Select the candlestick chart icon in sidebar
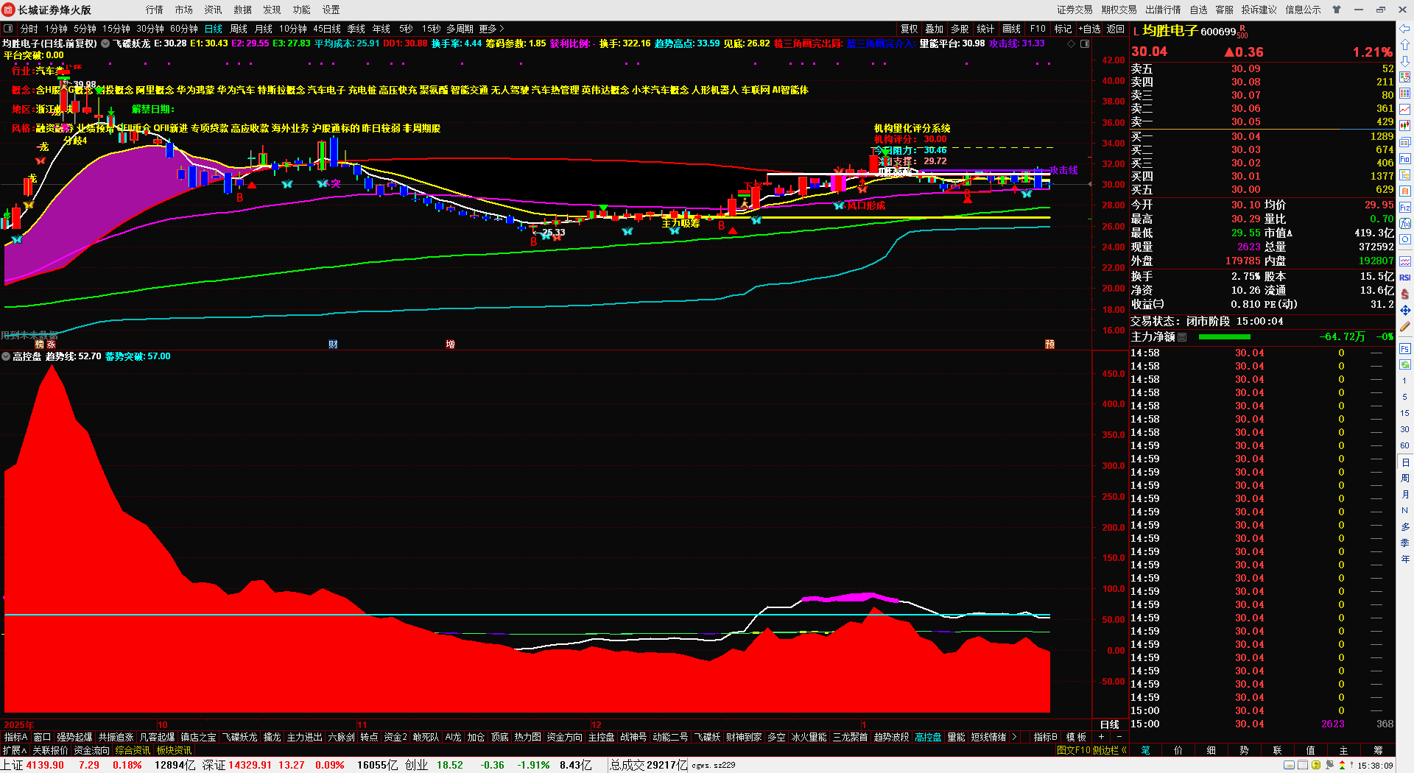Viewport: 1414px width, 773px height. click(1405, 126)
